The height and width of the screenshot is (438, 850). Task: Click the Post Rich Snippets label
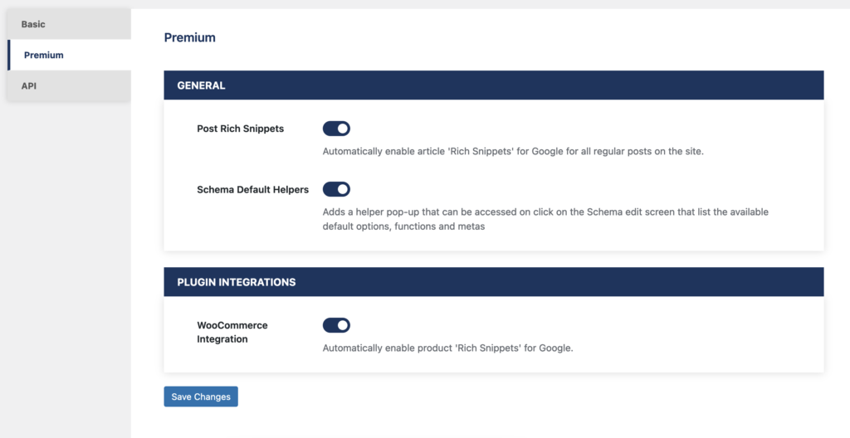240,129
